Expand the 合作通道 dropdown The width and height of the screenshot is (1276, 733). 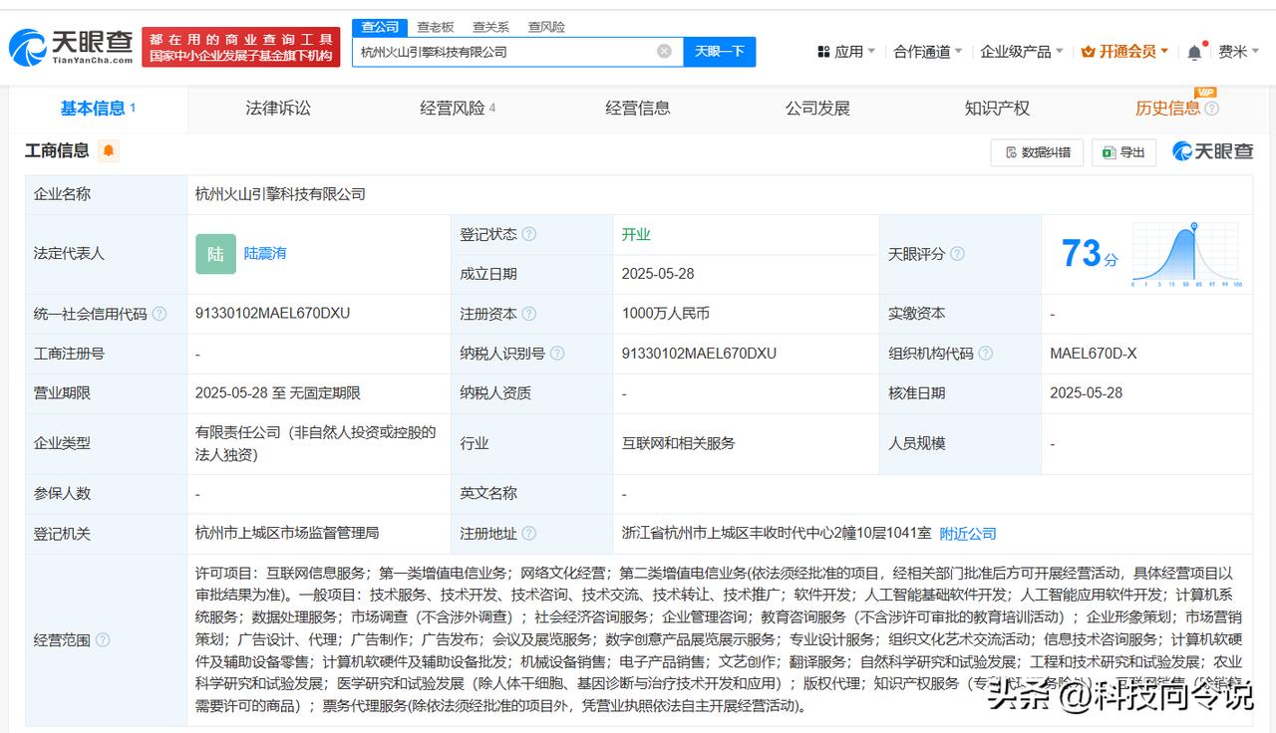coord(928,52)
